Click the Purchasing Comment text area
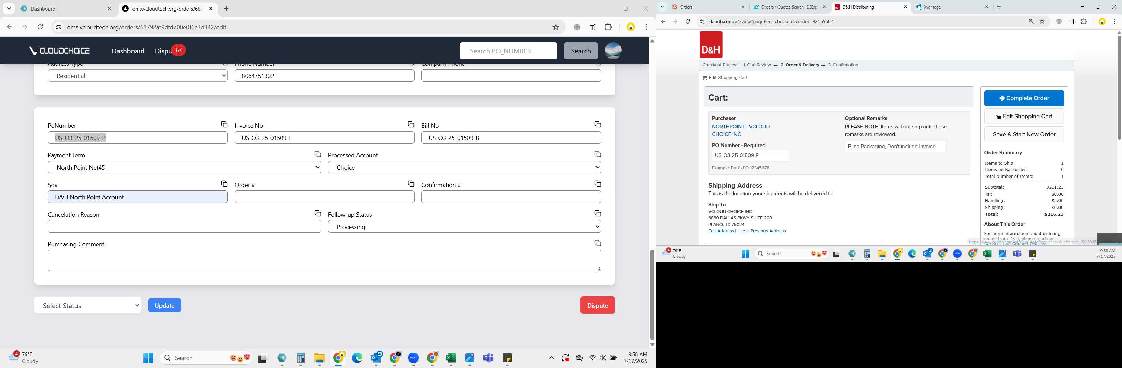 (324, 260)
